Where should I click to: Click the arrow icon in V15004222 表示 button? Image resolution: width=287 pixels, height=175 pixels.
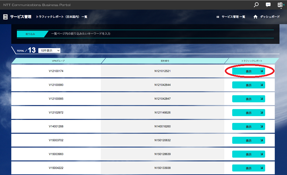tap(261, 168)
